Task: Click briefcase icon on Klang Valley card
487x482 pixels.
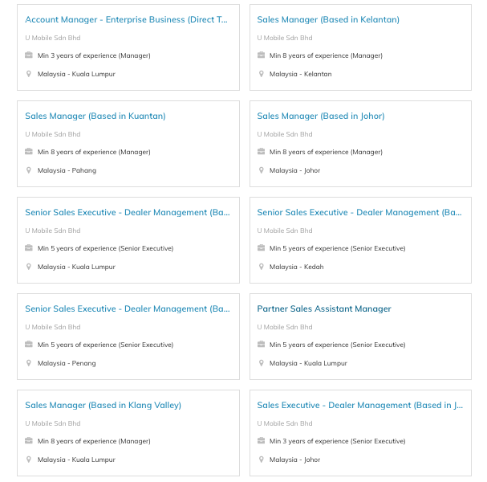Action: point(29,441)
